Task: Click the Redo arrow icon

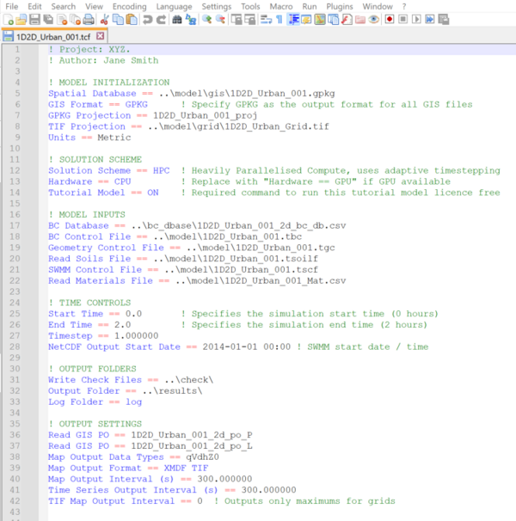Action: [x=160, y=19]
